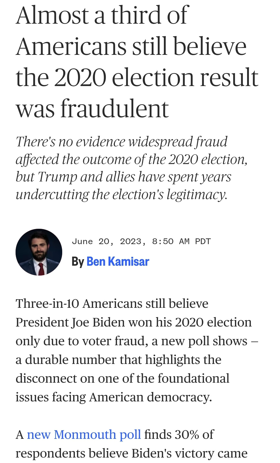The height and width of the screenshot is (463, 280).
Task: Click the headline's first line "Almost a third of"
Action: (x=101, y=15)
